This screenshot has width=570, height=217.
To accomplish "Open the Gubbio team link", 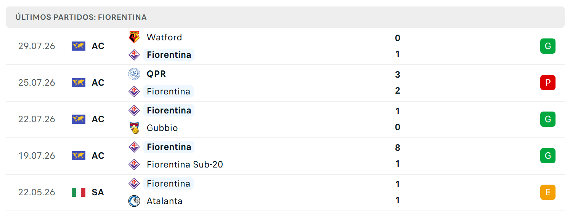I will (162, 128).
